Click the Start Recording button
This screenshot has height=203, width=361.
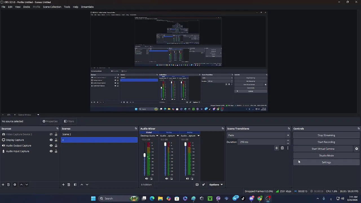point(326,142)
